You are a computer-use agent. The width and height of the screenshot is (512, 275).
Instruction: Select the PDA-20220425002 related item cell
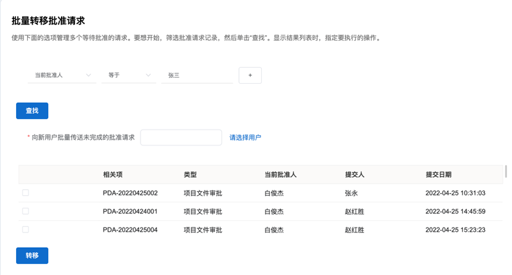[130, 194]
